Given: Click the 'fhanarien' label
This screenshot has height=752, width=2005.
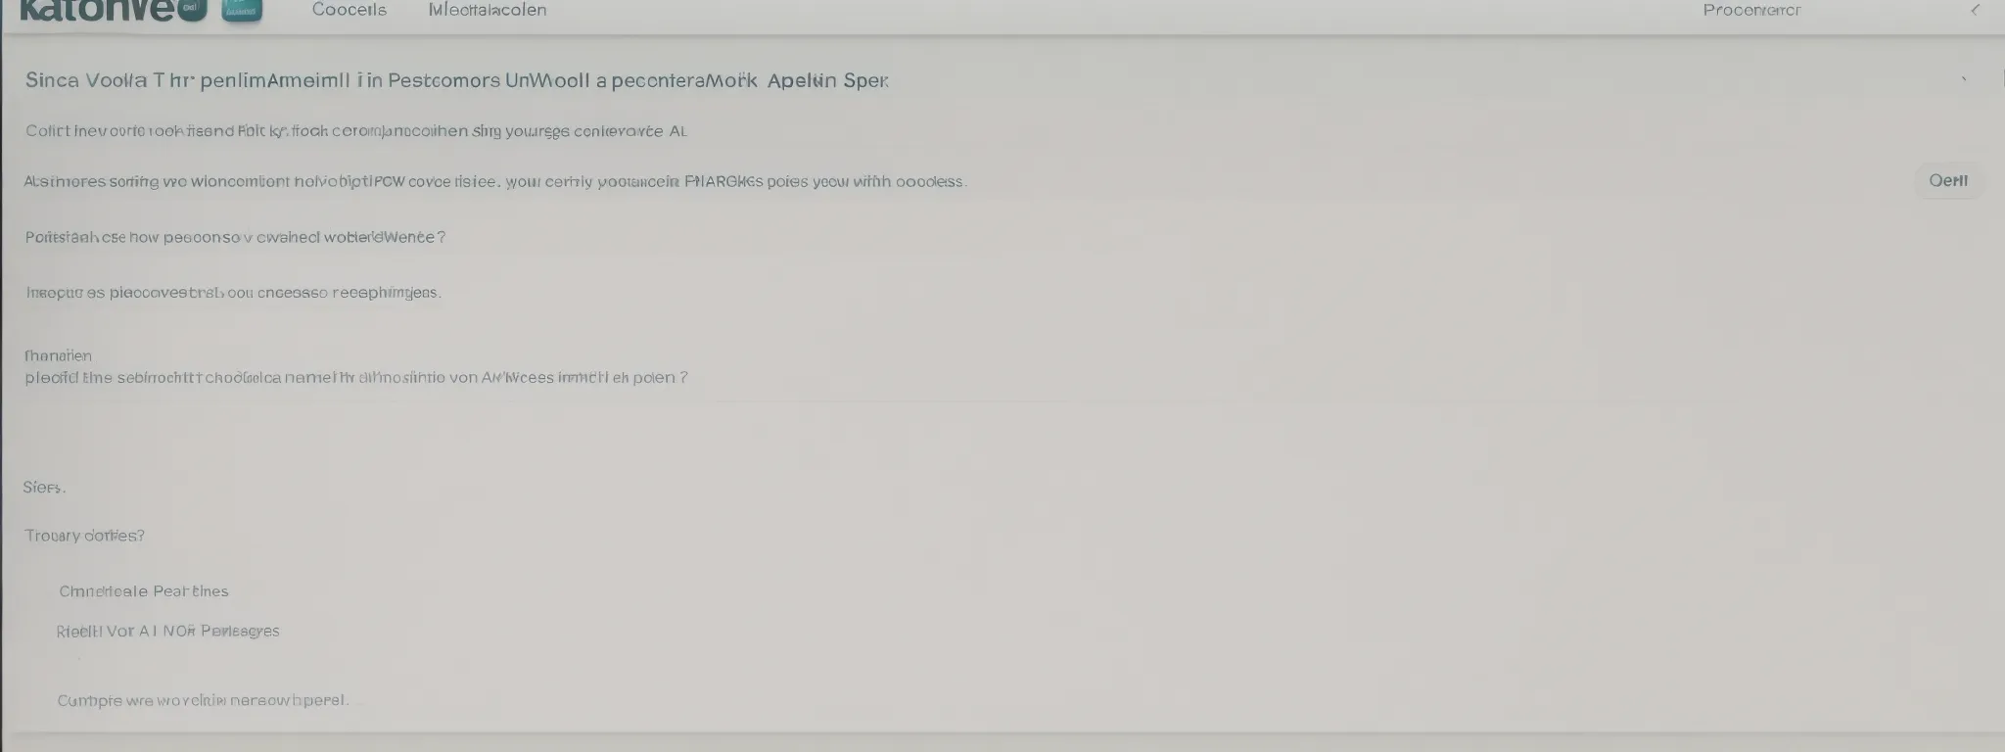Looking at the screenshot, I should tap(58, 355).
